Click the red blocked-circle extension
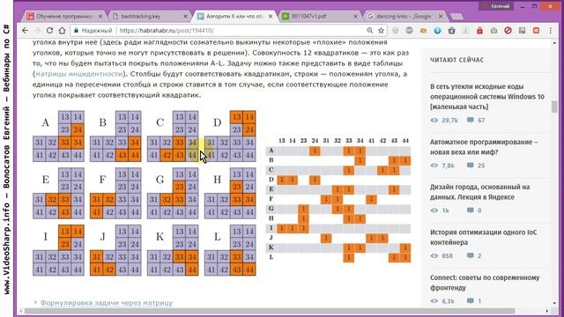The width and height of the screenshot is (564, 317). (x=508, y=31)
